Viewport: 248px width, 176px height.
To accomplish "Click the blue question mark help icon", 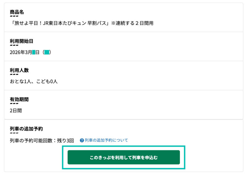I will (x=82, y=140).
